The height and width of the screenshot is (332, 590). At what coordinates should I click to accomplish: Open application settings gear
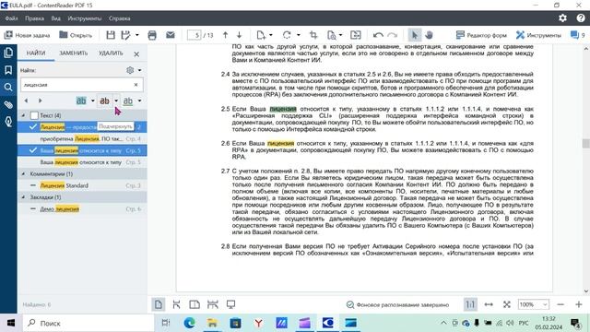tap(562, 18)
